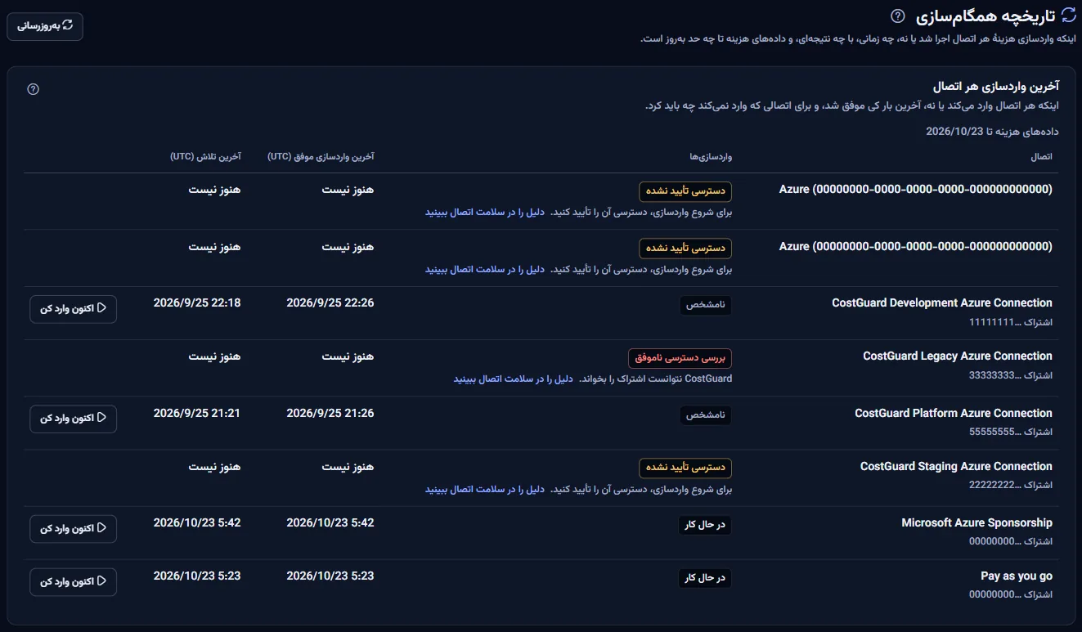1082x632 pixels.
Task: Click آخرین تلاش (UTC) column header
Action: (x=205, y=156)
